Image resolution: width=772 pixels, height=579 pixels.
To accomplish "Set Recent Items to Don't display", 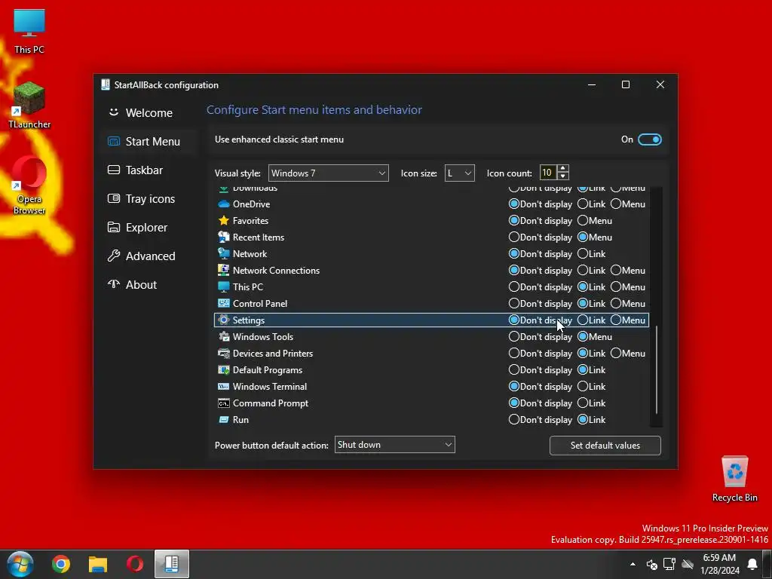I will (x=514, y=237).
